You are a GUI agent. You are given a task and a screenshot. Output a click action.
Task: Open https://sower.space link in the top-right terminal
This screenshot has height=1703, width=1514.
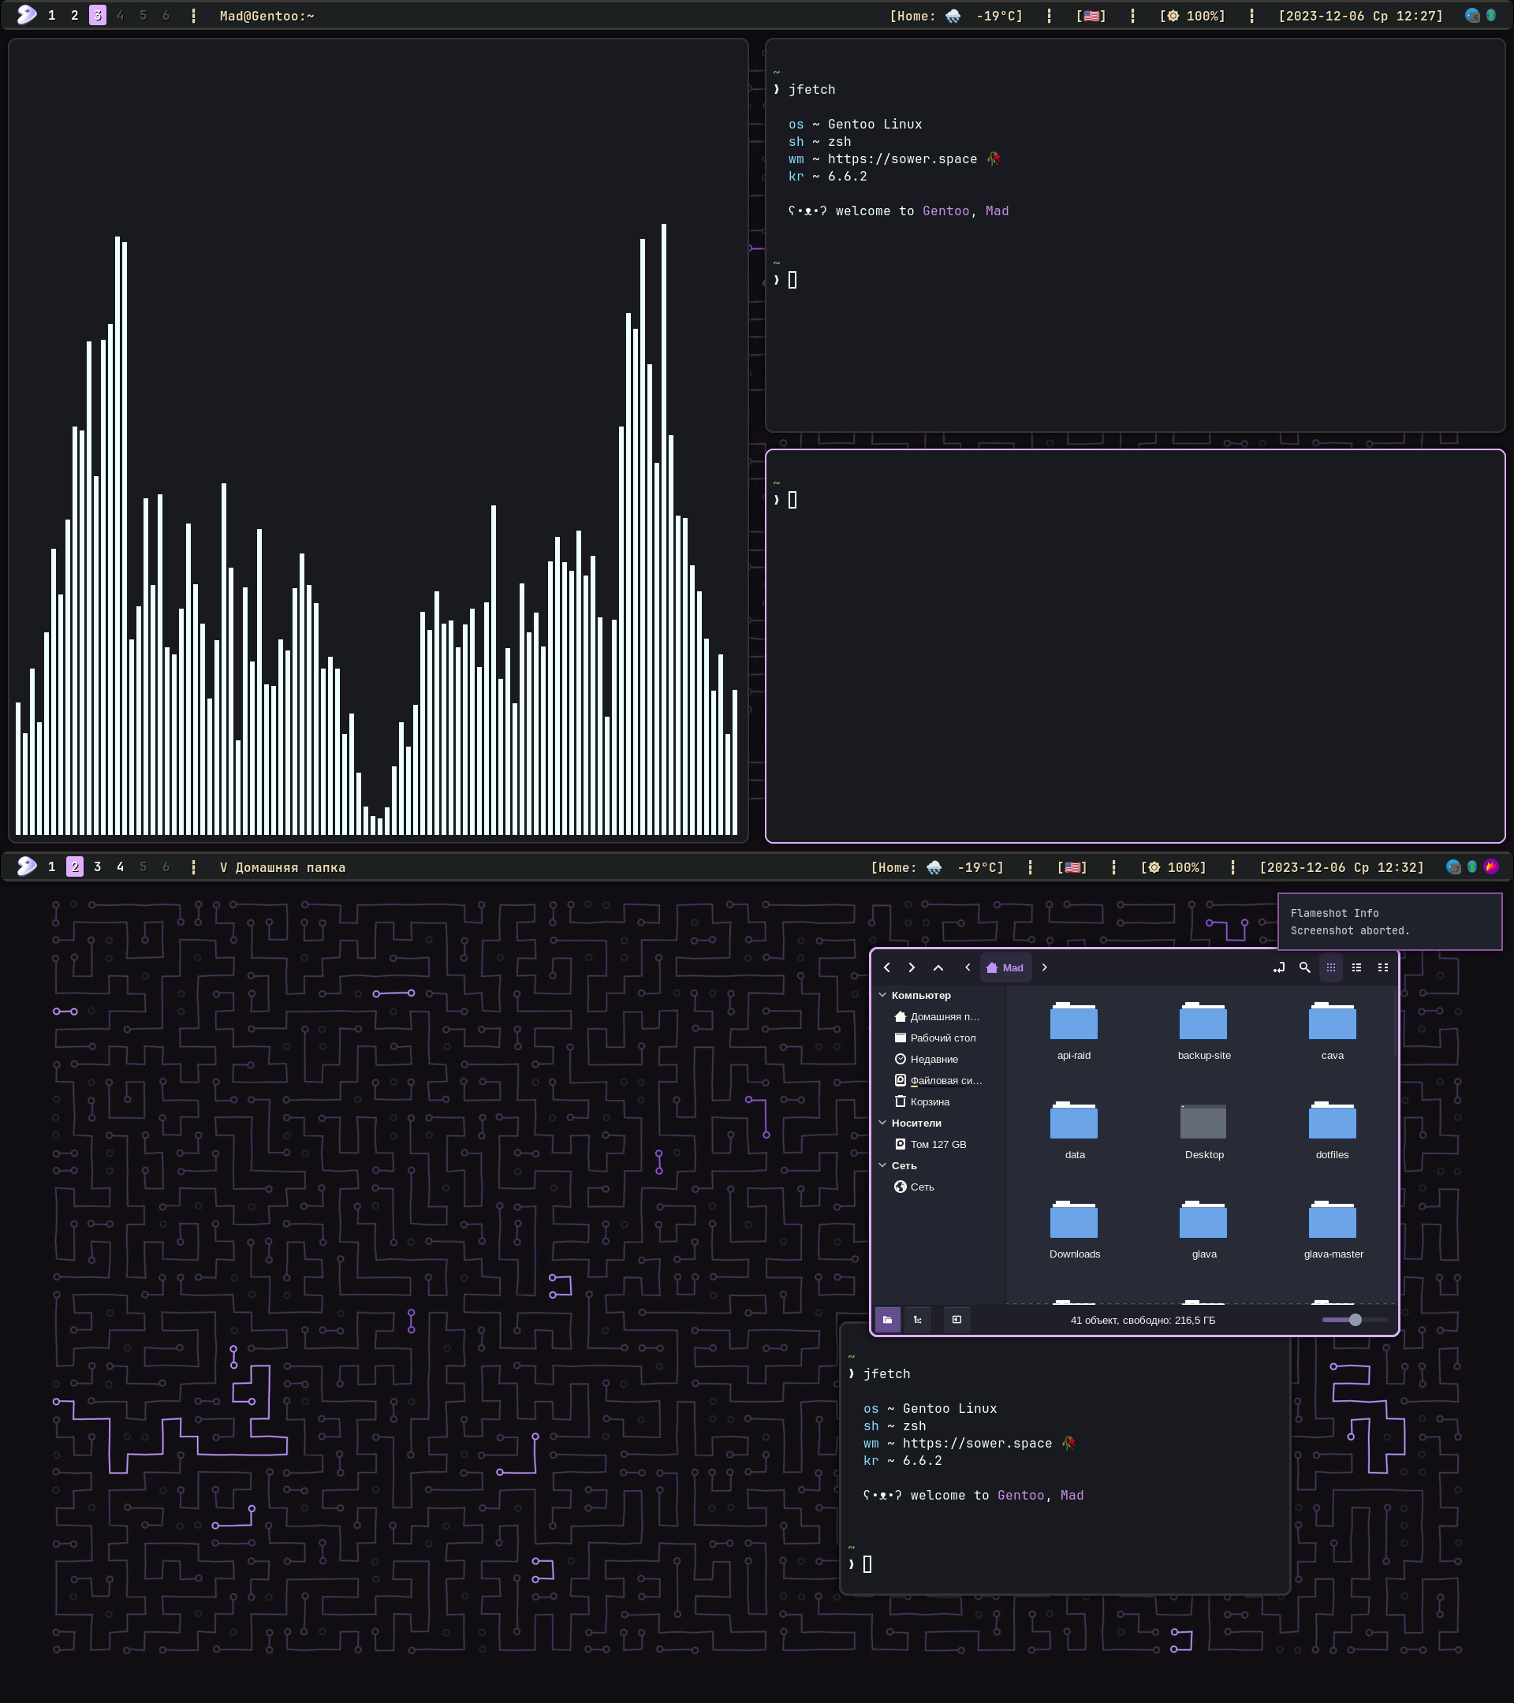click(x=902, y=159)
